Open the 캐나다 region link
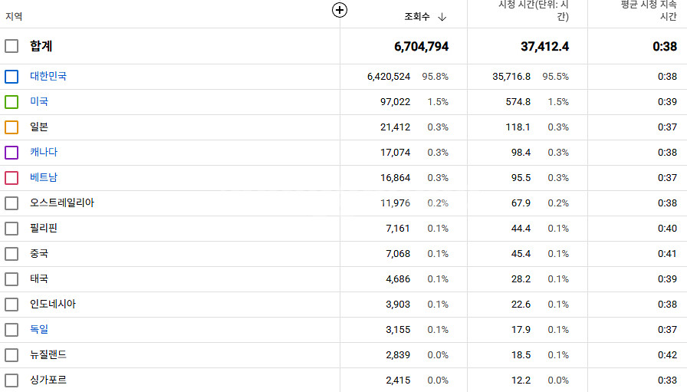The image size is (687, 392). tap(44, 153)
